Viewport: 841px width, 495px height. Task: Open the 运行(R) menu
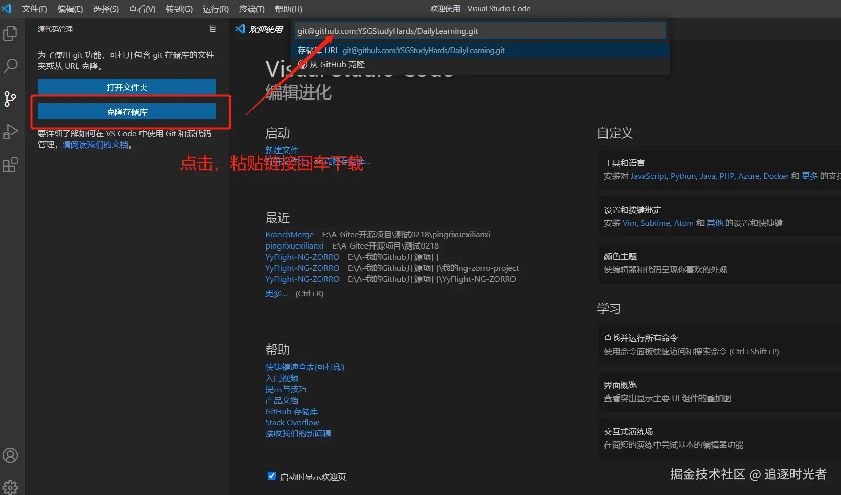point(216,9)
